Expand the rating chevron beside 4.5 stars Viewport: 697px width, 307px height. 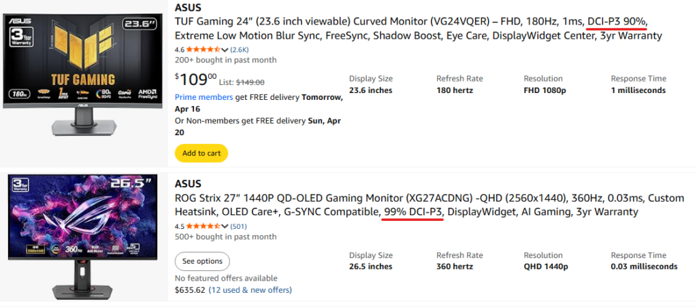[225, 226]
